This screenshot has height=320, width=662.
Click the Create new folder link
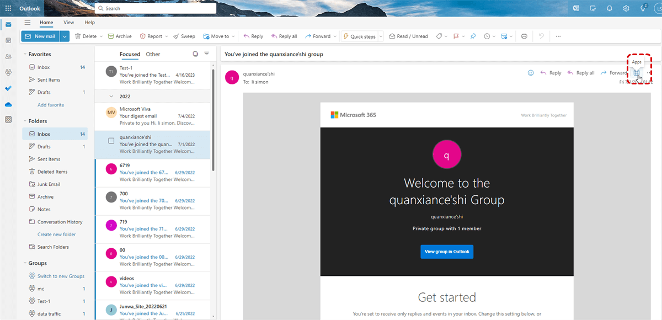[56, 234]
